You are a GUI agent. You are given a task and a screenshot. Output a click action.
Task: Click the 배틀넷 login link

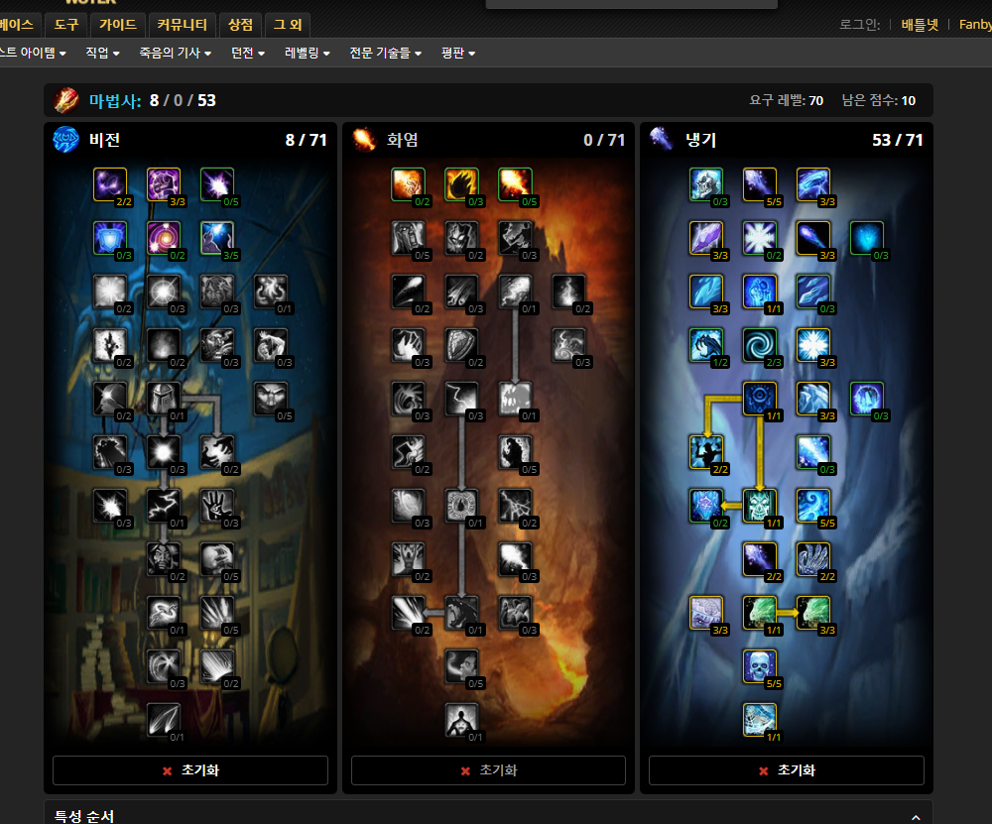[x=920, y=25]
